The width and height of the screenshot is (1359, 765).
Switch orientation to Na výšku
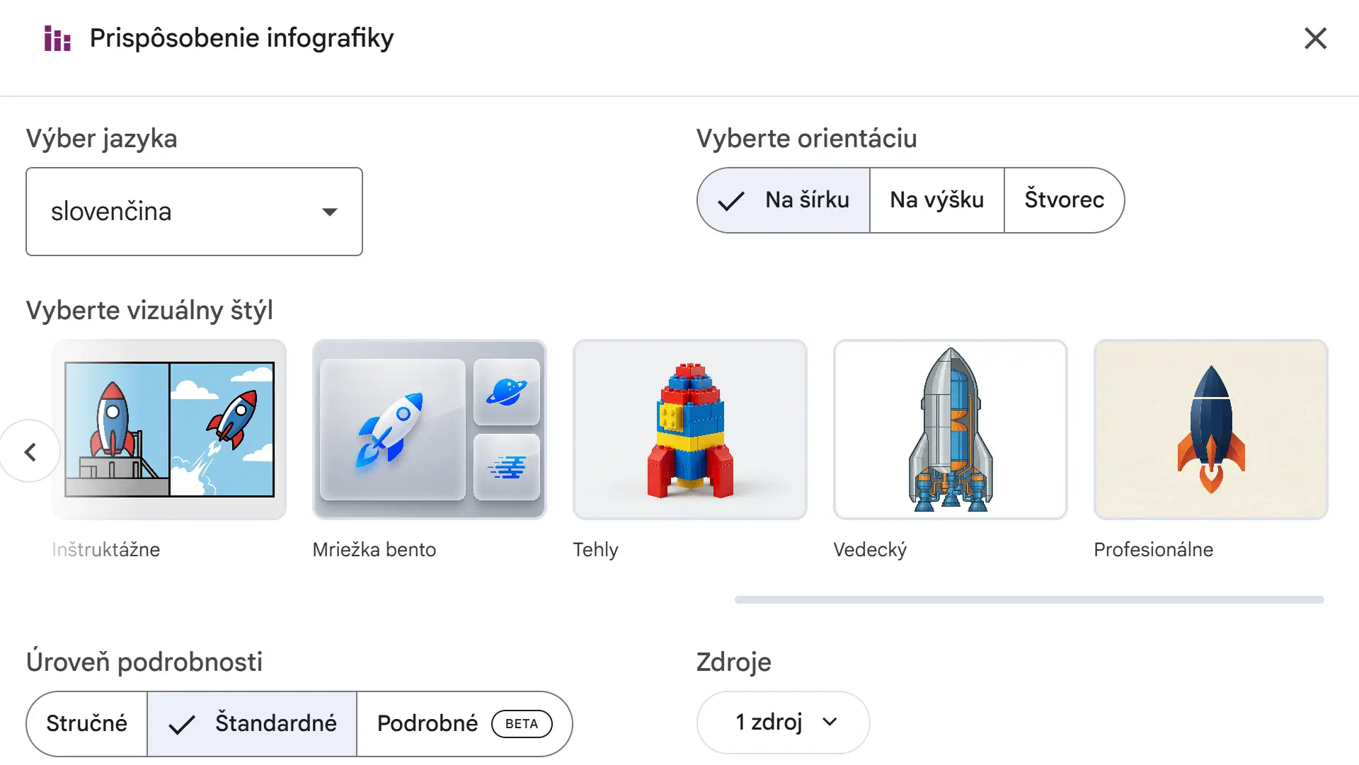click(936, 200)
